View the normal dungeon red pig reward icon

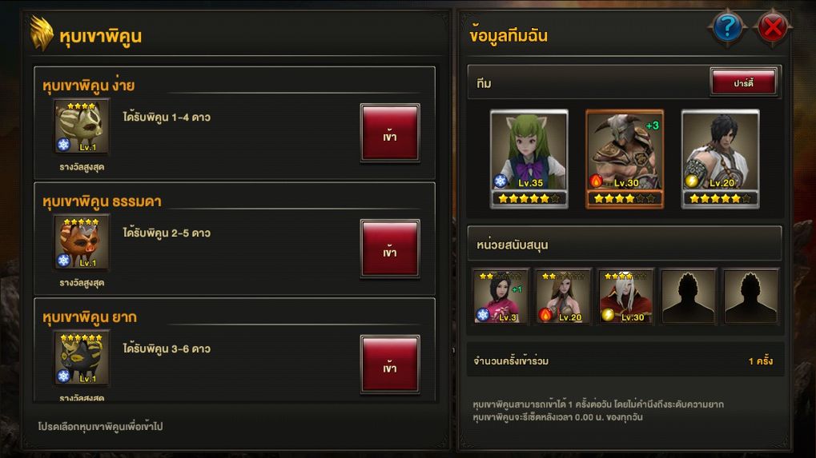[82, 242]
